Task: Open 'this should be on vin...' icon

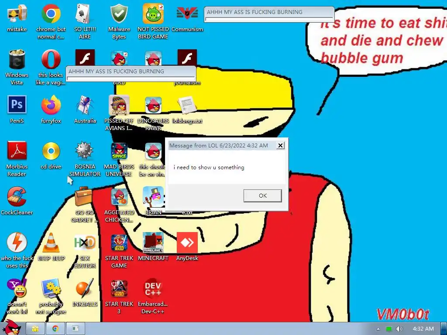Action: click(x=153, y=150)
